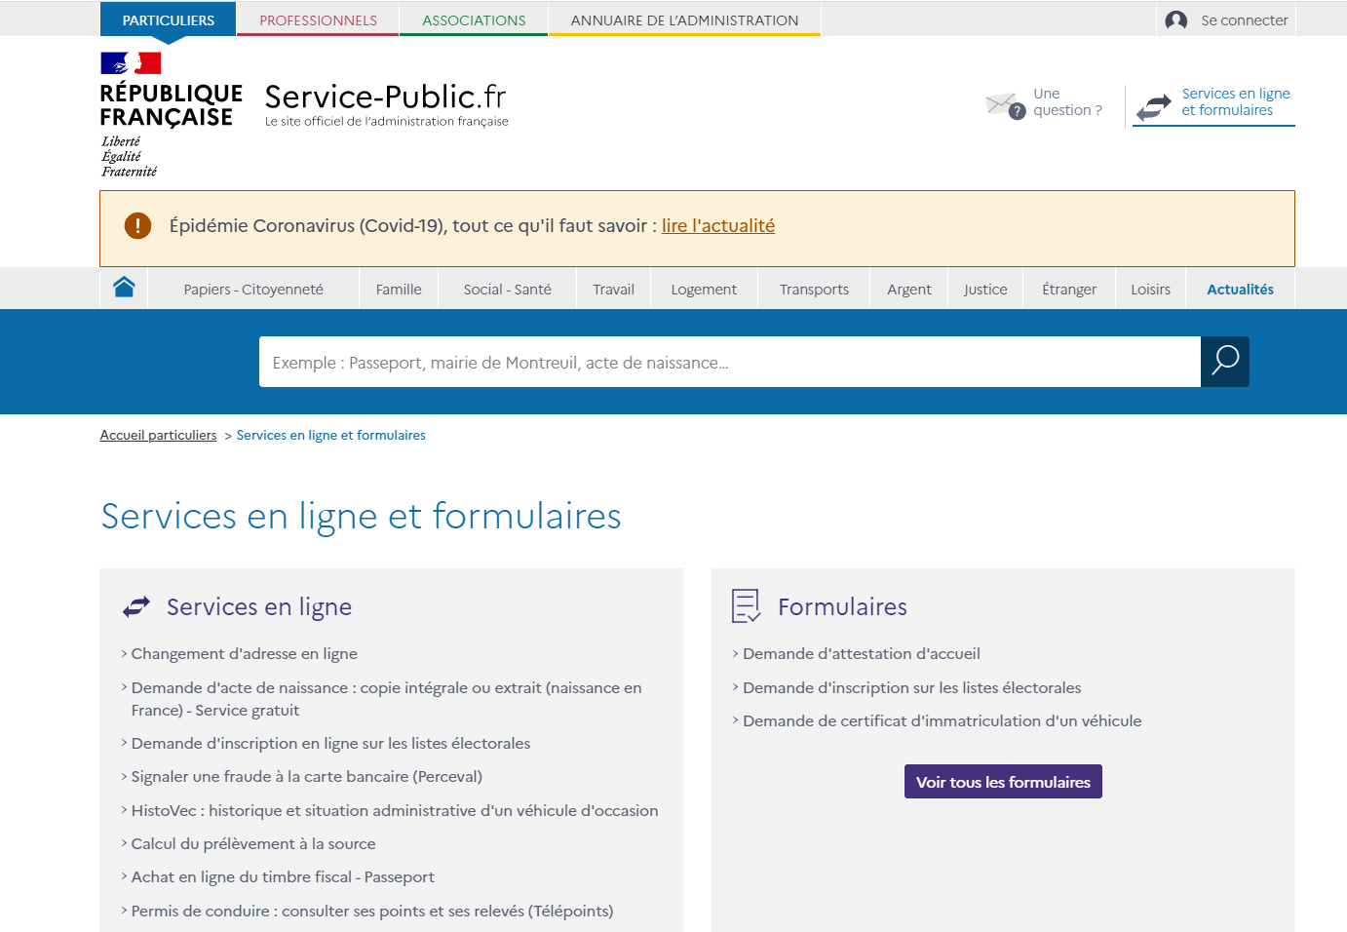Open the Associations tab

[x=474, y=20]
